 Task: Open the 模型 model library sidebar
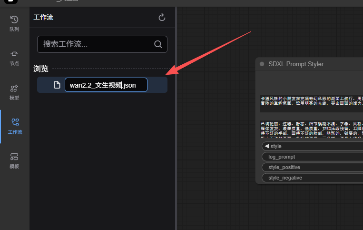pos(14,91)
